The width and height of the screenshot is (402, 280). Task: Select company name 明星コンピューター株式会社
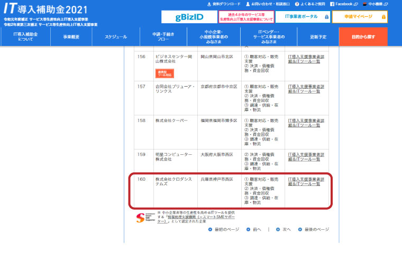[x=174, y=157]
